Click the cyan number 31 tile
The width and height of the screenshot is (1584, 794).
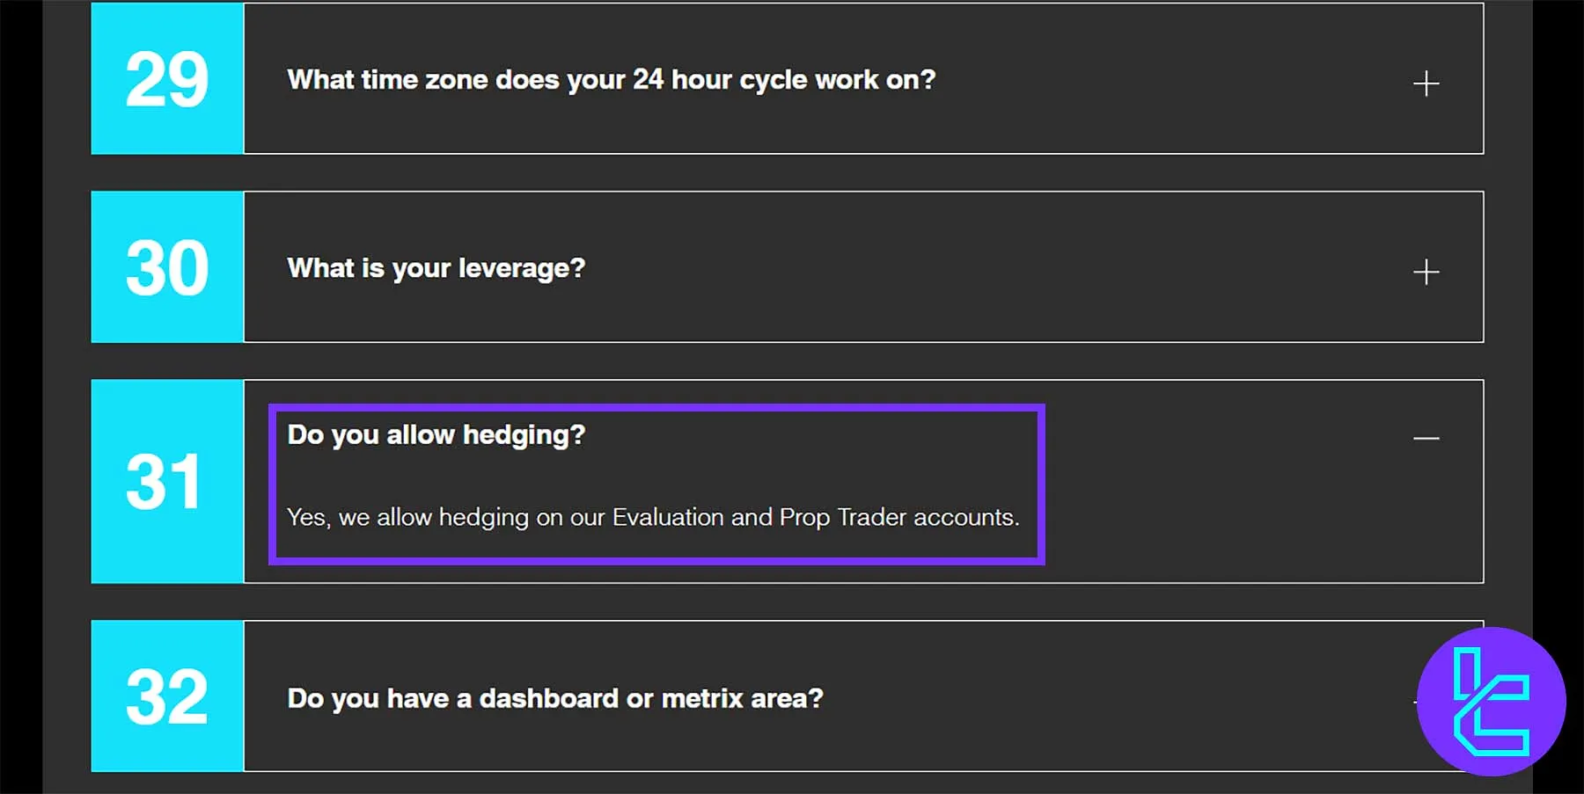click(x=167, y=482)
